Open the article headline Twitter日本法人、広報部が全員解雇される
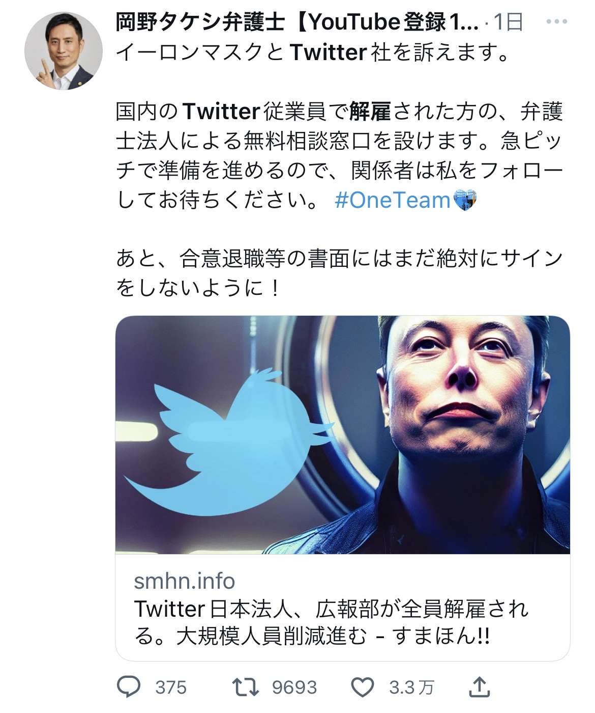 [331, 622]
